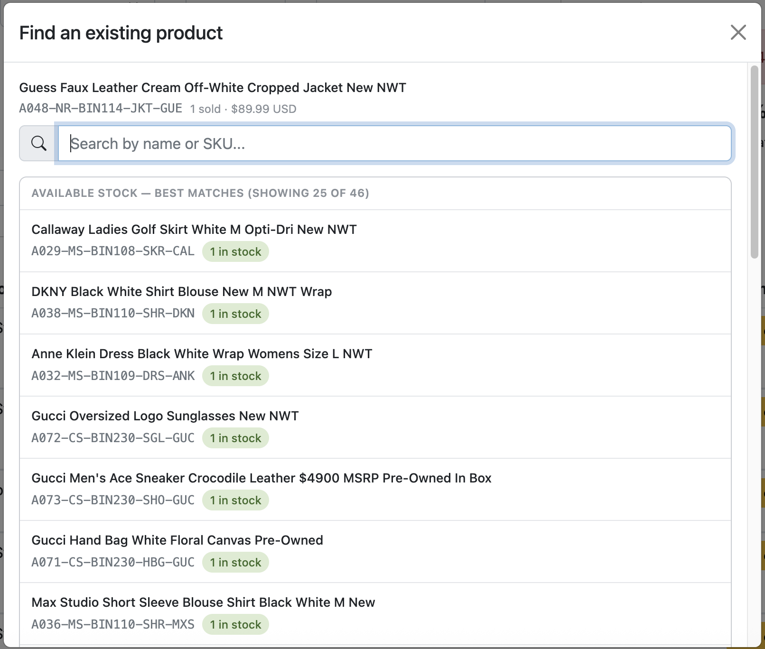This screenshot has width=765, height=649.
Task: Click the 1 in stock badge for Max Studio blouse
Action: pos(235,624)
